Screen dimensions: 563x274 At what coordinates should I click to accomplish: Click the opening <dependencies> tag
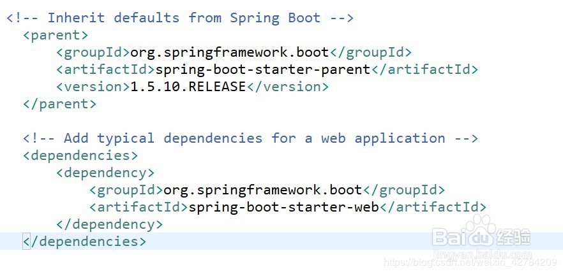click(80, 155)
